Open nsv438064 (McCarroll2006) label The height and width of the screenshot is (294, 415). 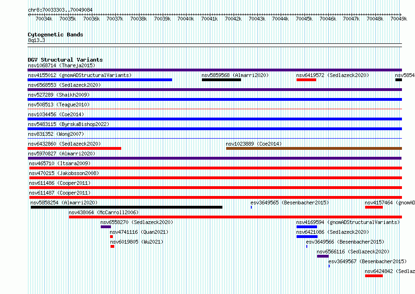[x=104, y=212]
